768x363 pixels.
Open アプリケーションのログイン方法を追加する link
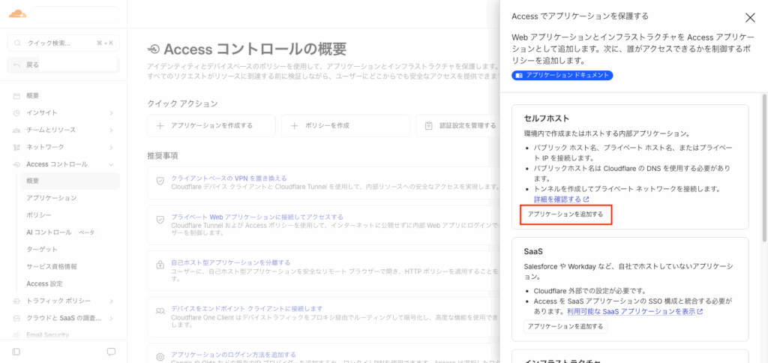tap(234, 354)
